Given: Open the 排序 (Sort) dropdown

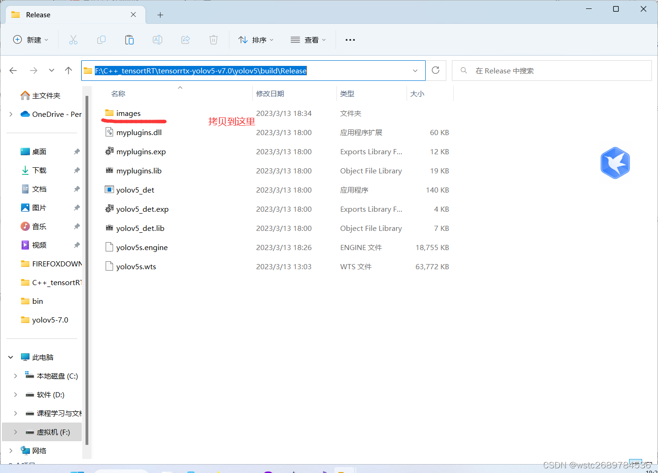Looking at the screenshot, I should tap(256, 40).
